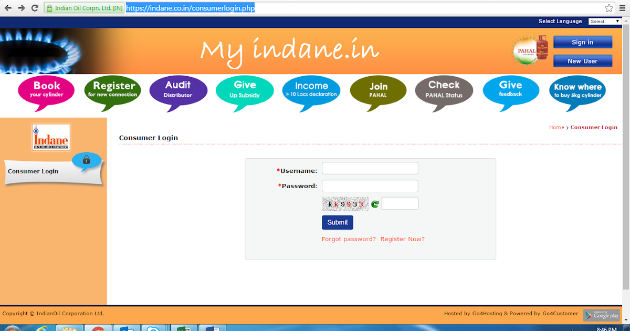Click the address bar URL
630x331 pixels.
click(x=191, y=9)
